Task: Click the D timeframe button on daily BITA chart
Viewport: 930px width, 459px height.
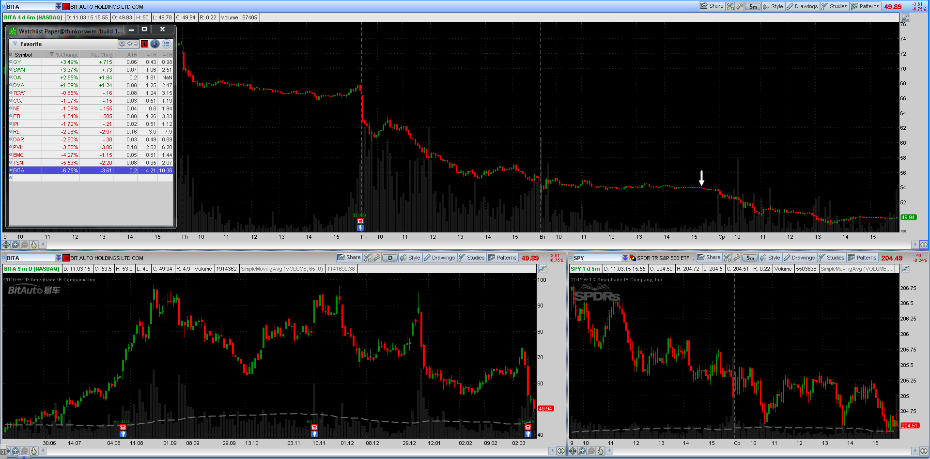Action: pos(390,258)
